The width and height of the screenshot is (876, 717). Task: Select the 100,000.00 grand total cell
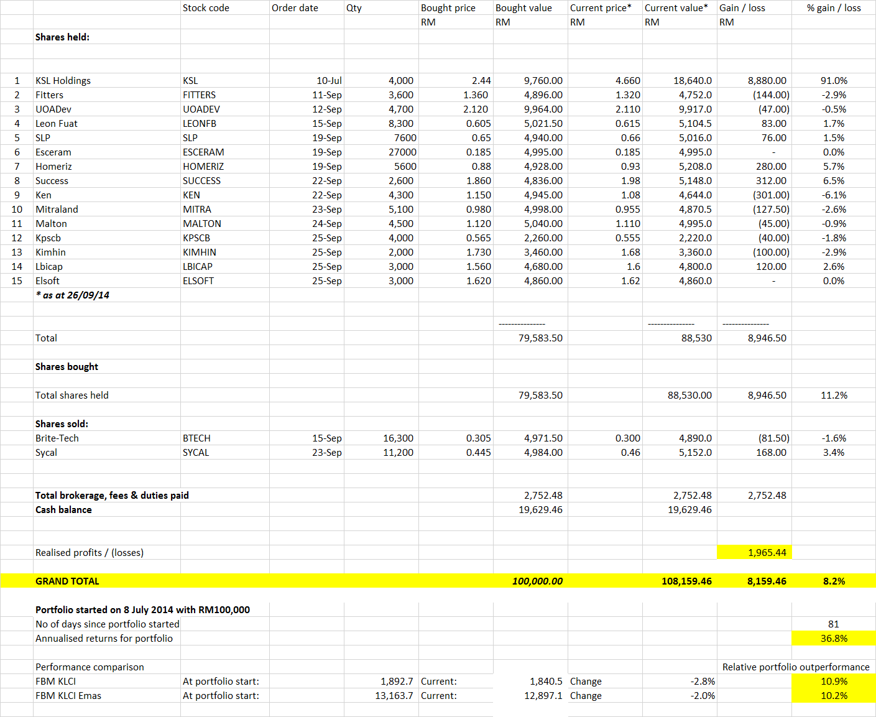pyautogui.click(x=530, y=581)
